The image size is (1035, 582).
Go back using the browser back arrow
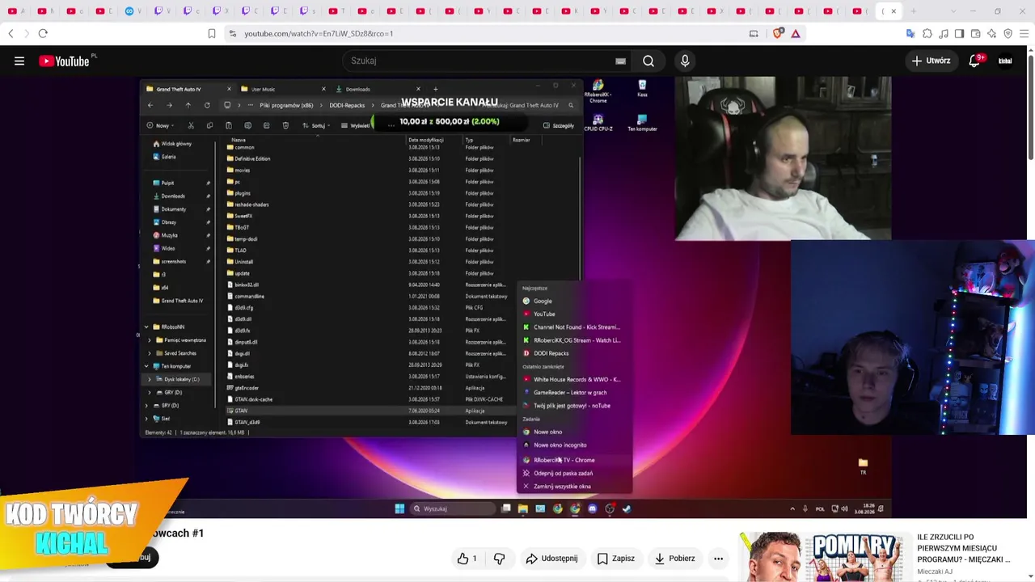(11, 33)
